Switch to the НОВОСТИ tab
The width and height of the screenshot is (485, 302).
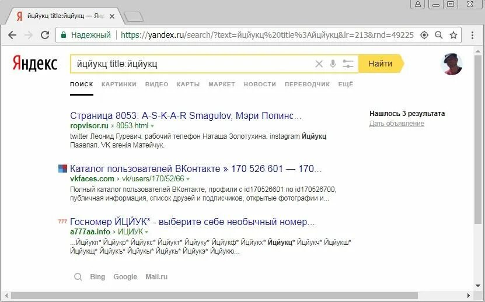pyautogui.click(x=260, y=84)
